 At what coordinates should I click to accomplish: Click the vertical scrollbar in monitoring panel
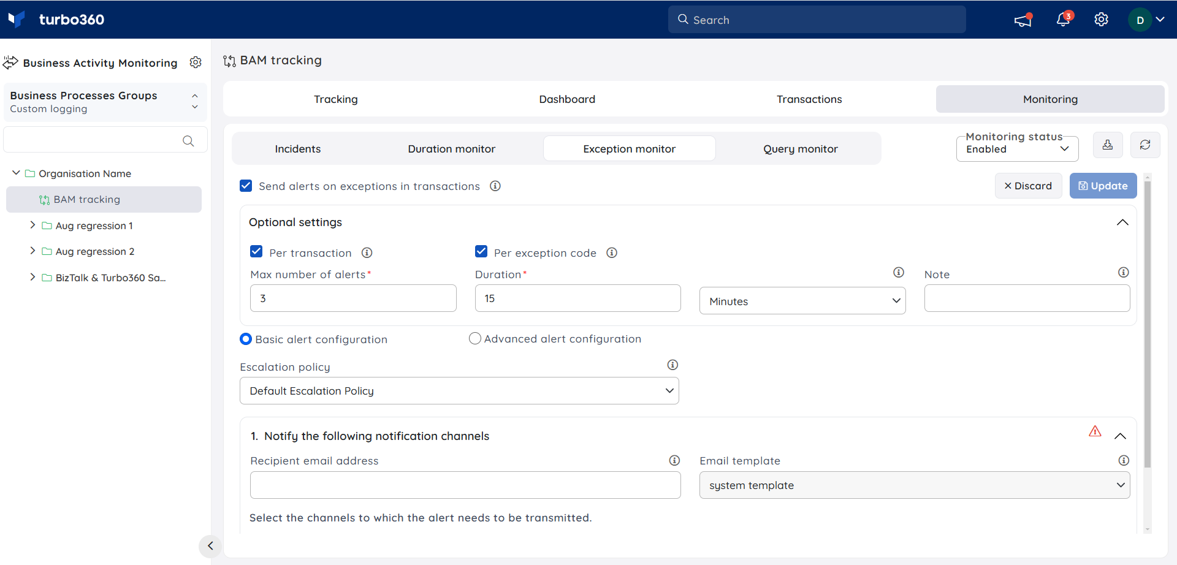(x=1148, y=325)
